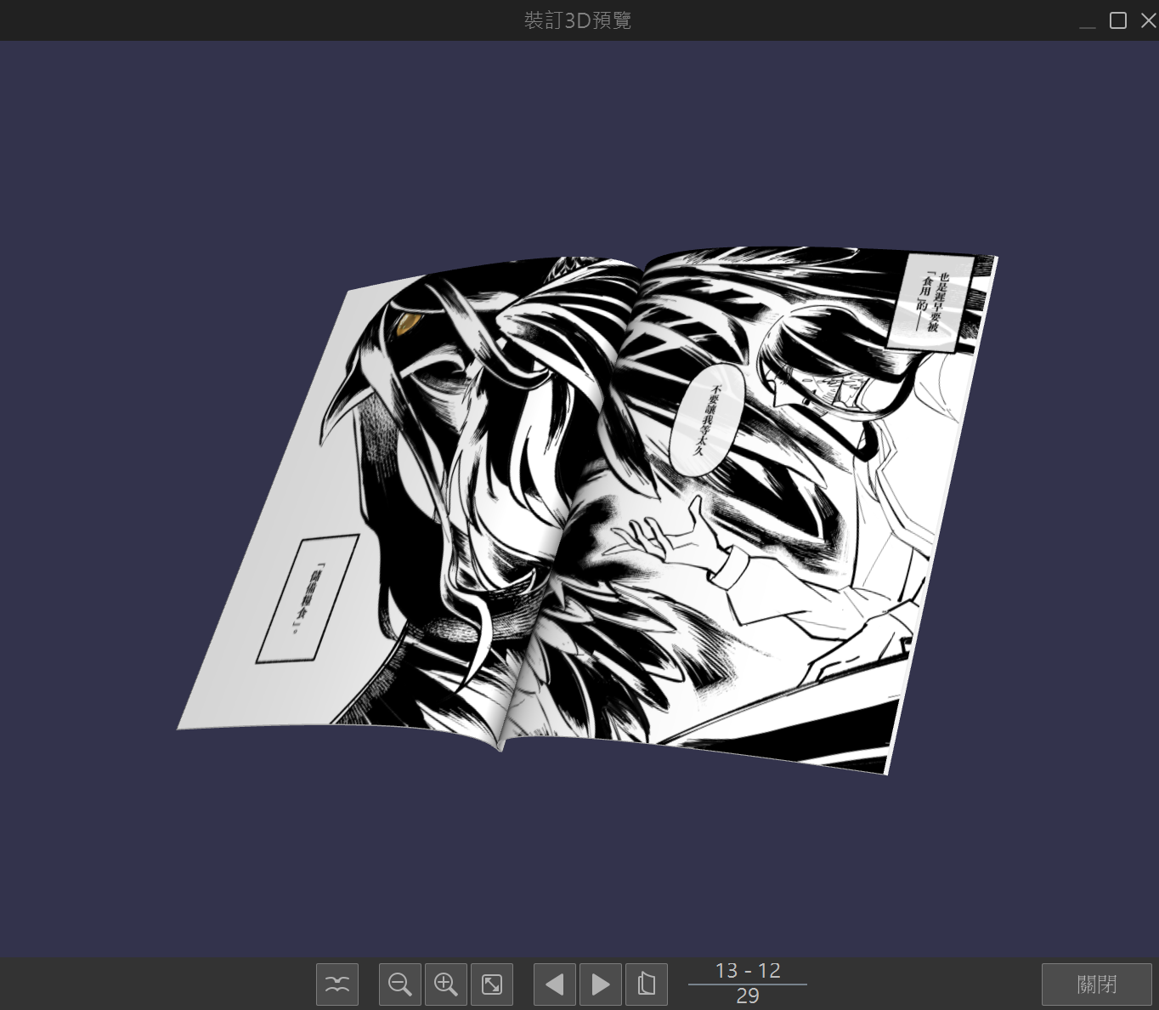
Task: Turn to the right page spread
Action: tap(601, 984)
